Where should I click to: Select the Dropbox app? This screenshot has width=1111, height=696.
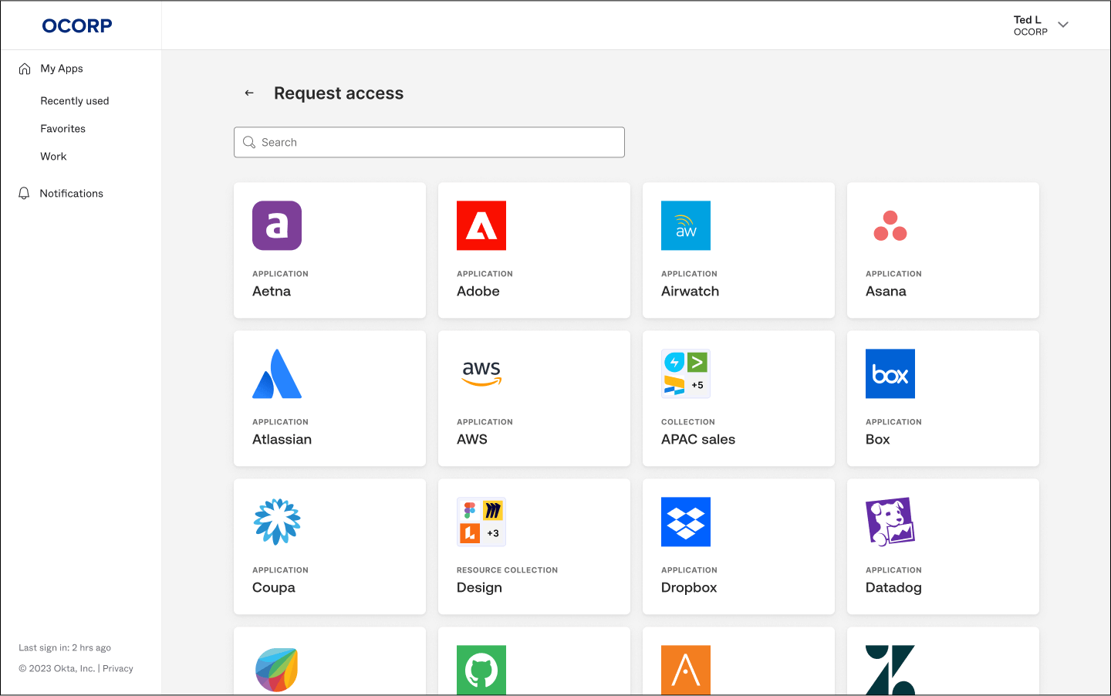pyautogui.click(x=738, y=546)
